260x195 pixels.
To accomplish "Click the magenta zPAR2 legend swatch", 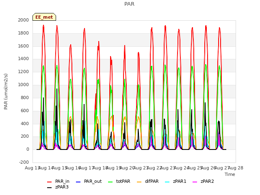I will point(195,182).
